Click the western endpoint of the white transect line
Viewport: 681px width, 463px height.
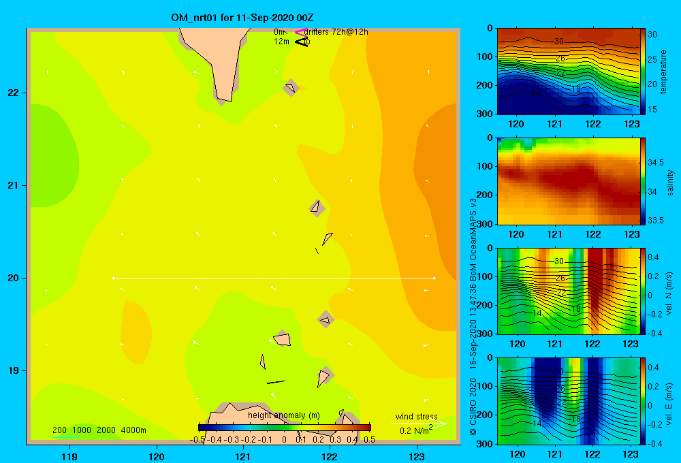(x=113, y=278)
